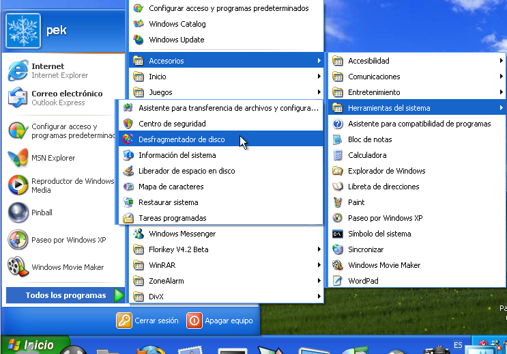Click the Explorador de Windows icon

338,171
